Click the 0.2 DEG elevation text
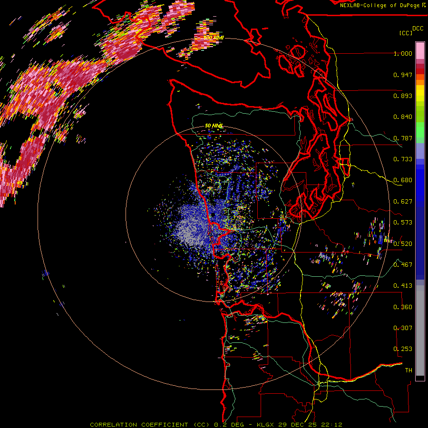Image resolution: width=428 pixels, height=428 pixels. 230,425
